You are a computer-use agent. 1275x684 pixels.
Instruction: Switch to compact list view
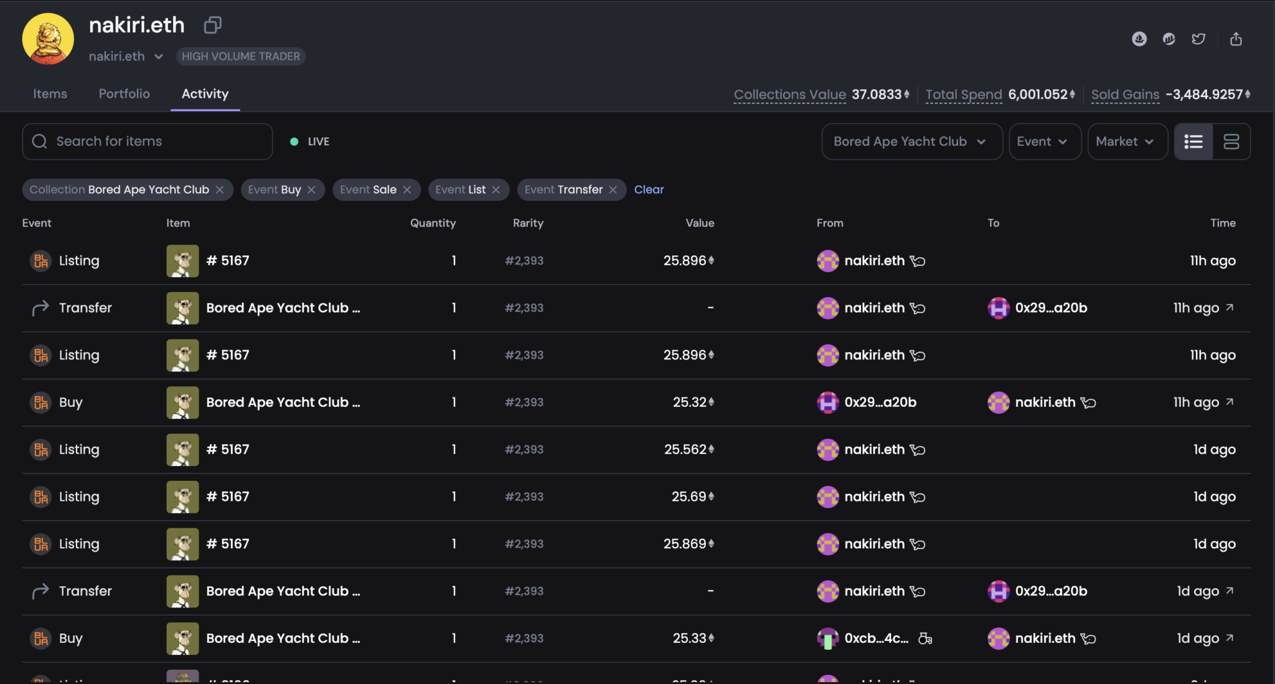(1193, 142)
